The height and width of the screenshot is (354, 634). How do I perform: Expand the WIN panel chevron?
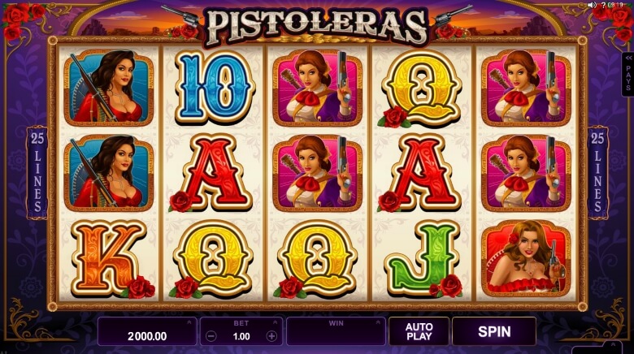click(378, 322)
